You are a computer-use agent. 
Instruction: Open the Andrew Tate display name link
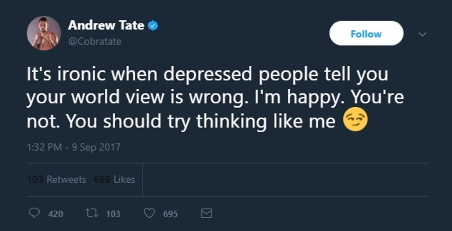[x=106, y=25]
